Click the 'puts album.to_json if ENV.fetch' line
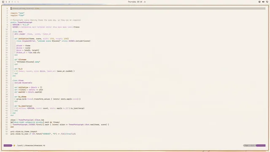The image size is (270, 152). (x=43, y=134)
